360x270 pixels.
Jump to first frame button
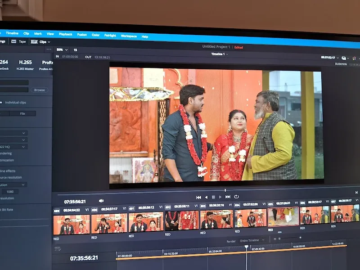coord(199,197)
